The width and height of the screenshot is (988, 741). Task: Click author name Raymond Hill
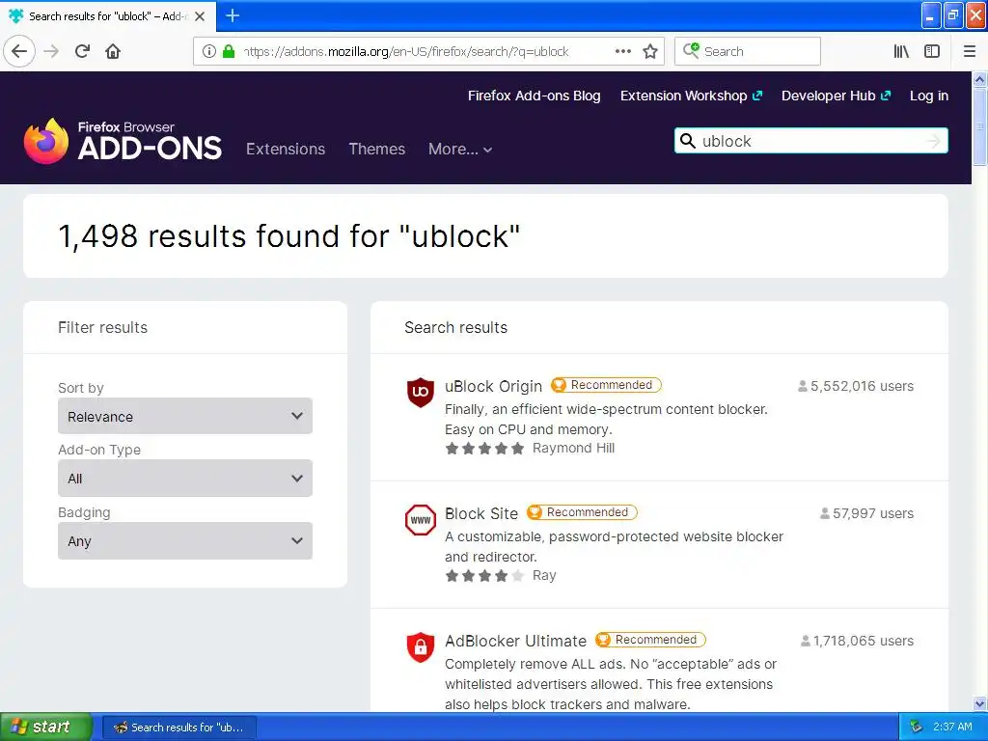(573, 448)
